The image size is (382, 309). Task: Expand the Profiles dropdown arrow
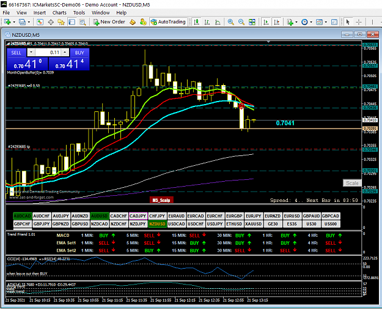29,22
